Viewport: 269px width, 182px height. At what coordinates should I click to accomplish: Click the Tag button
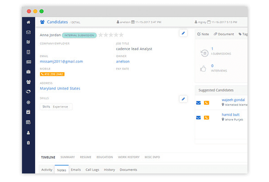coord(243,34)
